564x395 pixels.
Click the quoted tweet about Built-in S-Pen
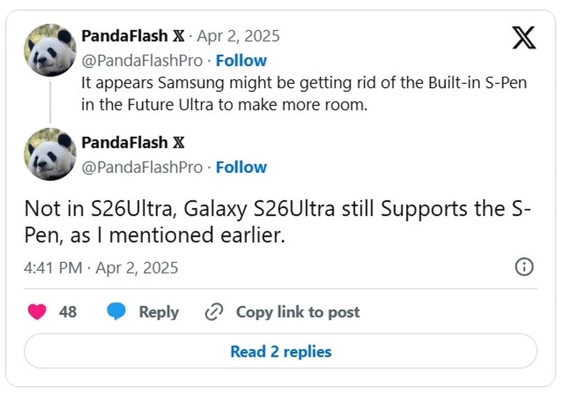(x=303, y=94)
